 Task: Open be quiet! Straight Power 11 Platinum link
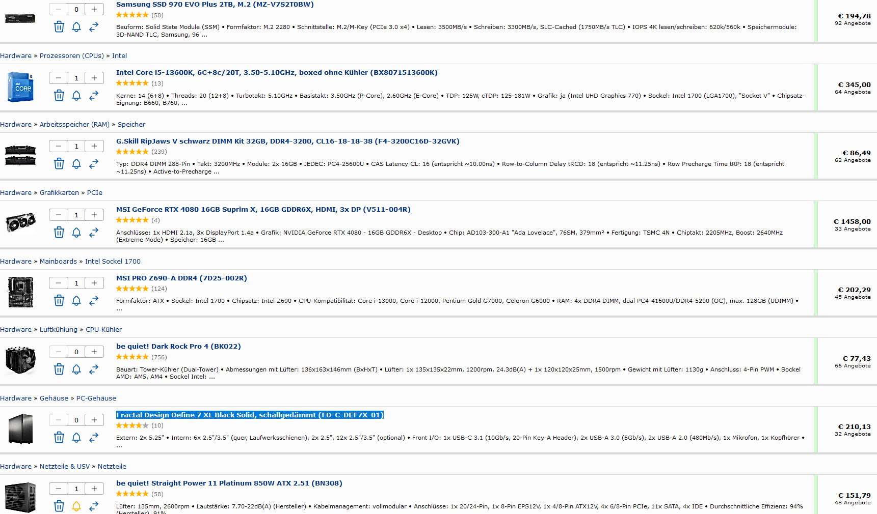click(x=229, y=483)
